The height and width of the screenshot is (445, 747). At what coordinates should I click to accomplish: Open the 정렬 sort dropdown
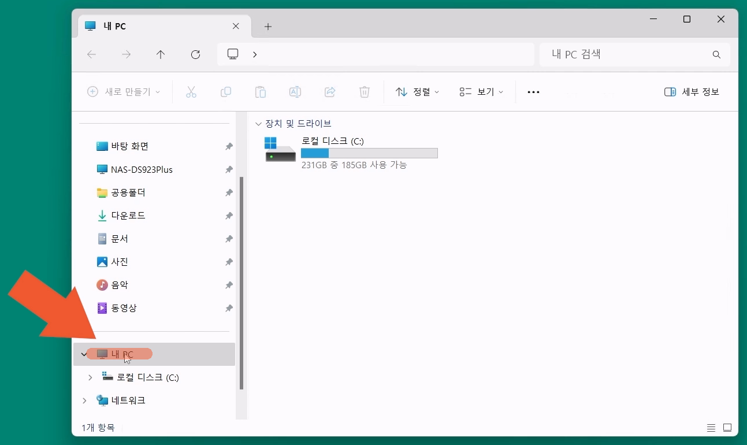click(x=417, y=92)
